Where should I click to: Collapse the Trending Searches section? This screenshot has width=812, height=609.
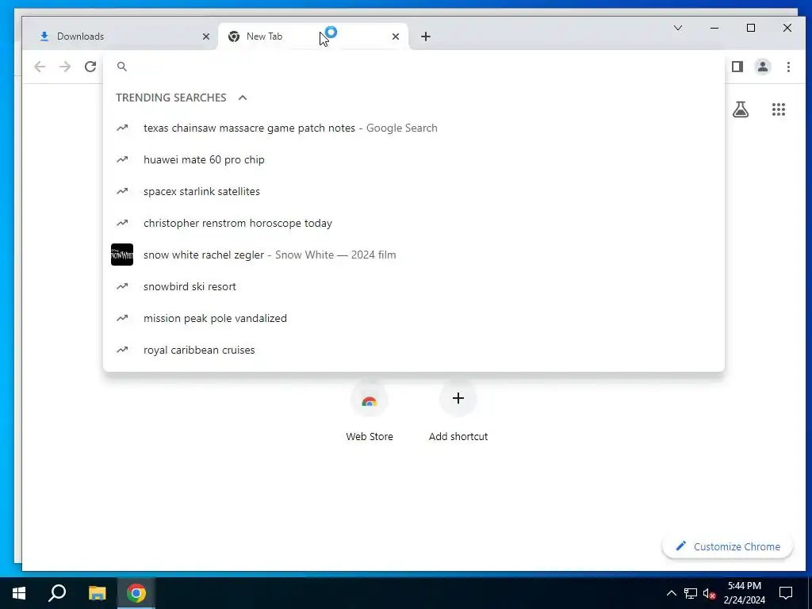pos(243,98)
